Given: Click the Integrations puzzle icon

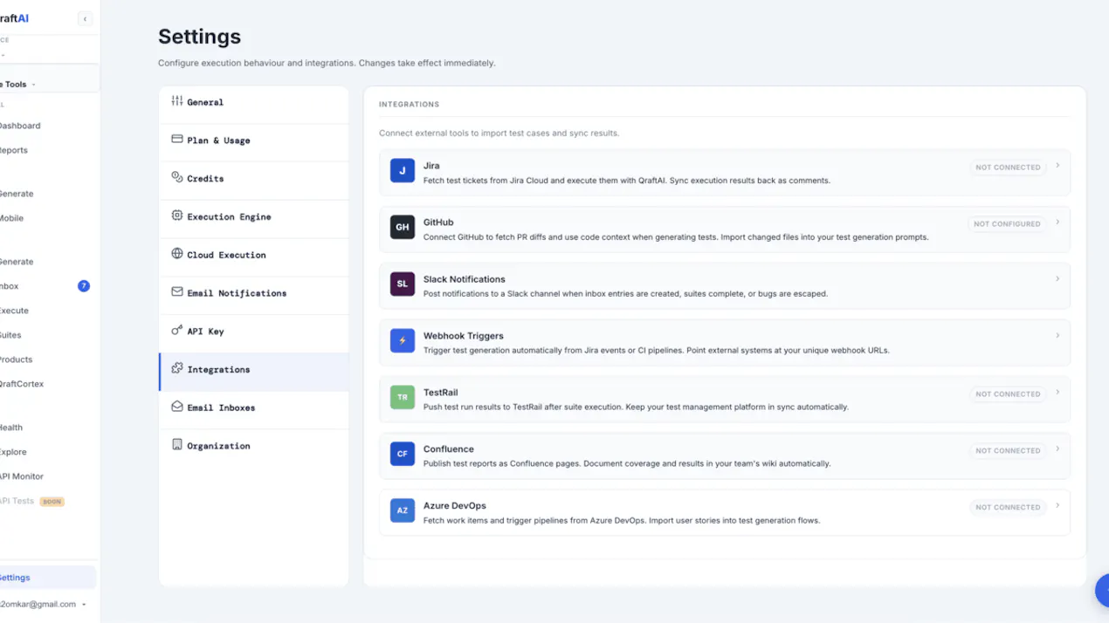Looking at the screenshot, I should coord(177,368).
